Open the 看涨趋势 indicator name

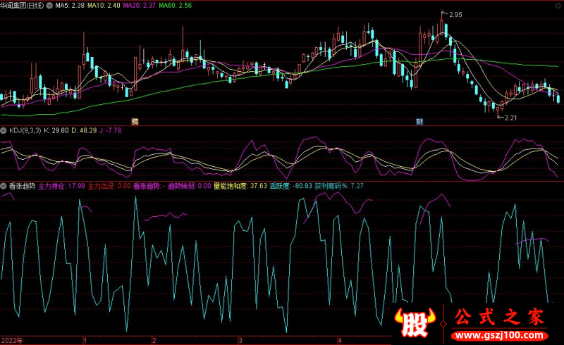[x=22, y=186]
